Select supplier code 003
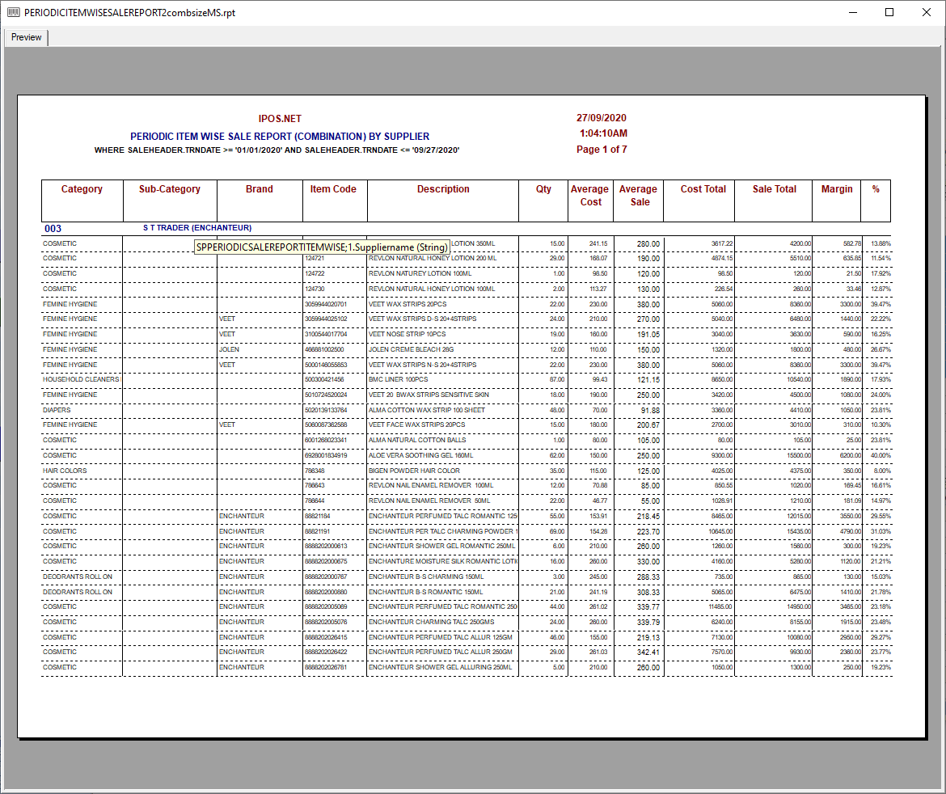This screenshot has height=794, width=946. pyautogui.click(x=53, y=229)
